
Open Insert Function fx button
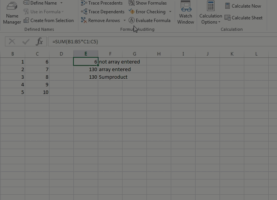pos(40,42)
